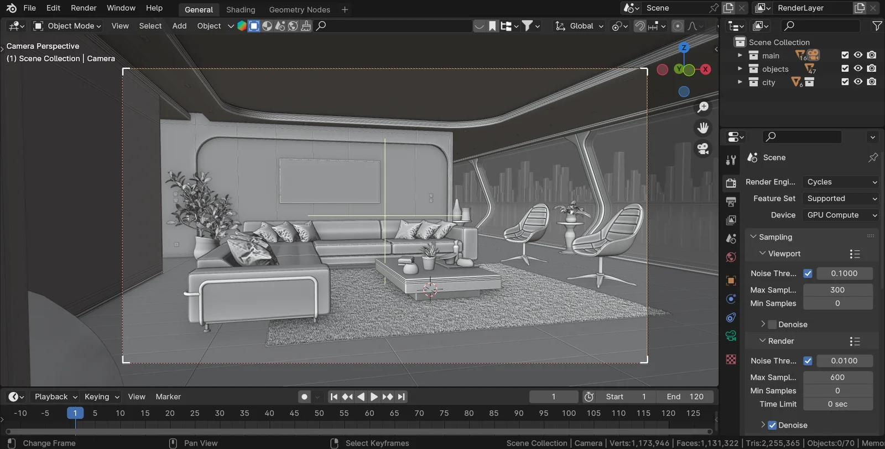Click Viewport sampling presets list icon

[855, 254]
